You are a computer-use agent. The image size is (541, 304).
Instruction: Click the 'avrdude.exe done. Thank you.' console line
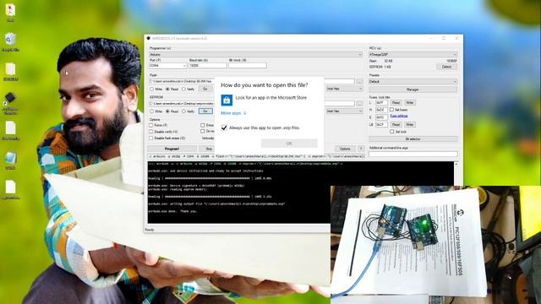coord(172,211)
